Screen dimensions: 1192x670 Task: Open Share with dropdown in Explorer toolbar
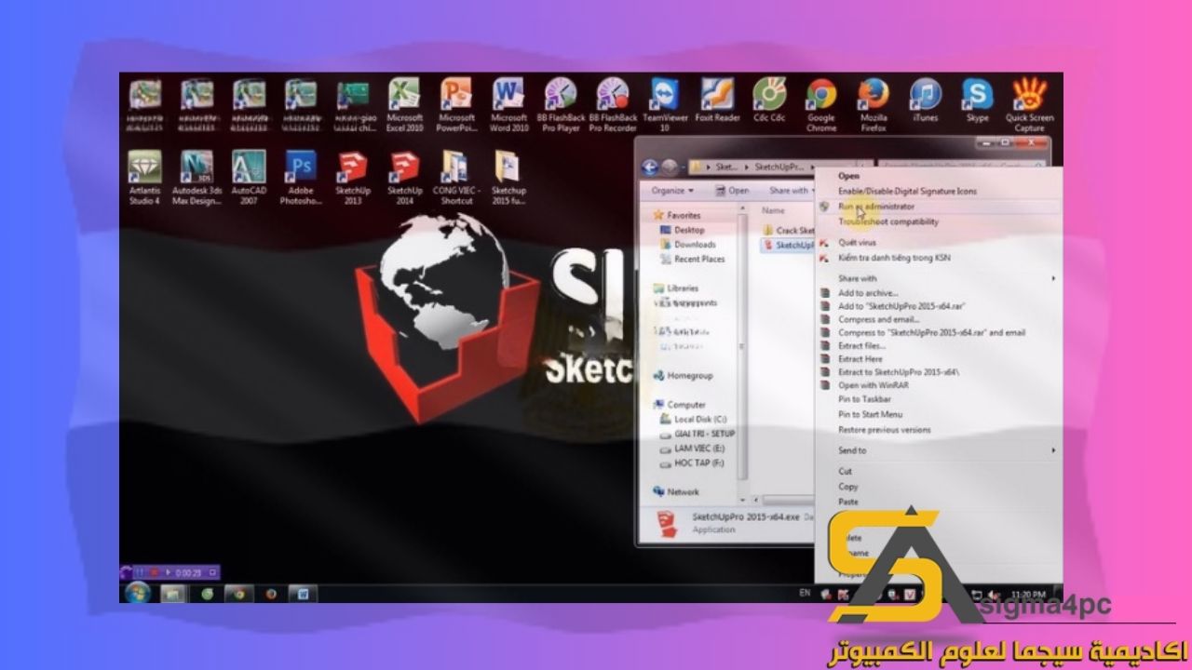point(791,190)
